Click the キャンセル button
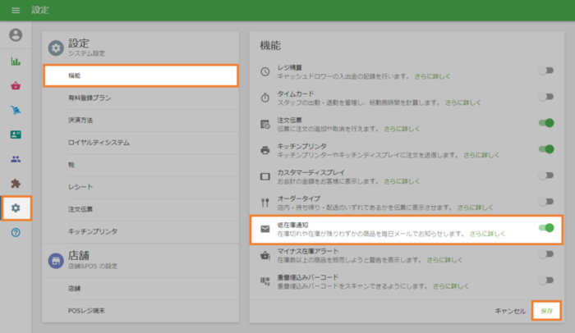This screenshot has height=333, width=575. [x=509, y=310]
